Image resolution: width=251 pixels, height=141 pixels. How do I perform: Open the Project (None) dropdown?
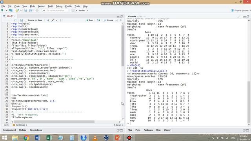[x=241, y=11]
